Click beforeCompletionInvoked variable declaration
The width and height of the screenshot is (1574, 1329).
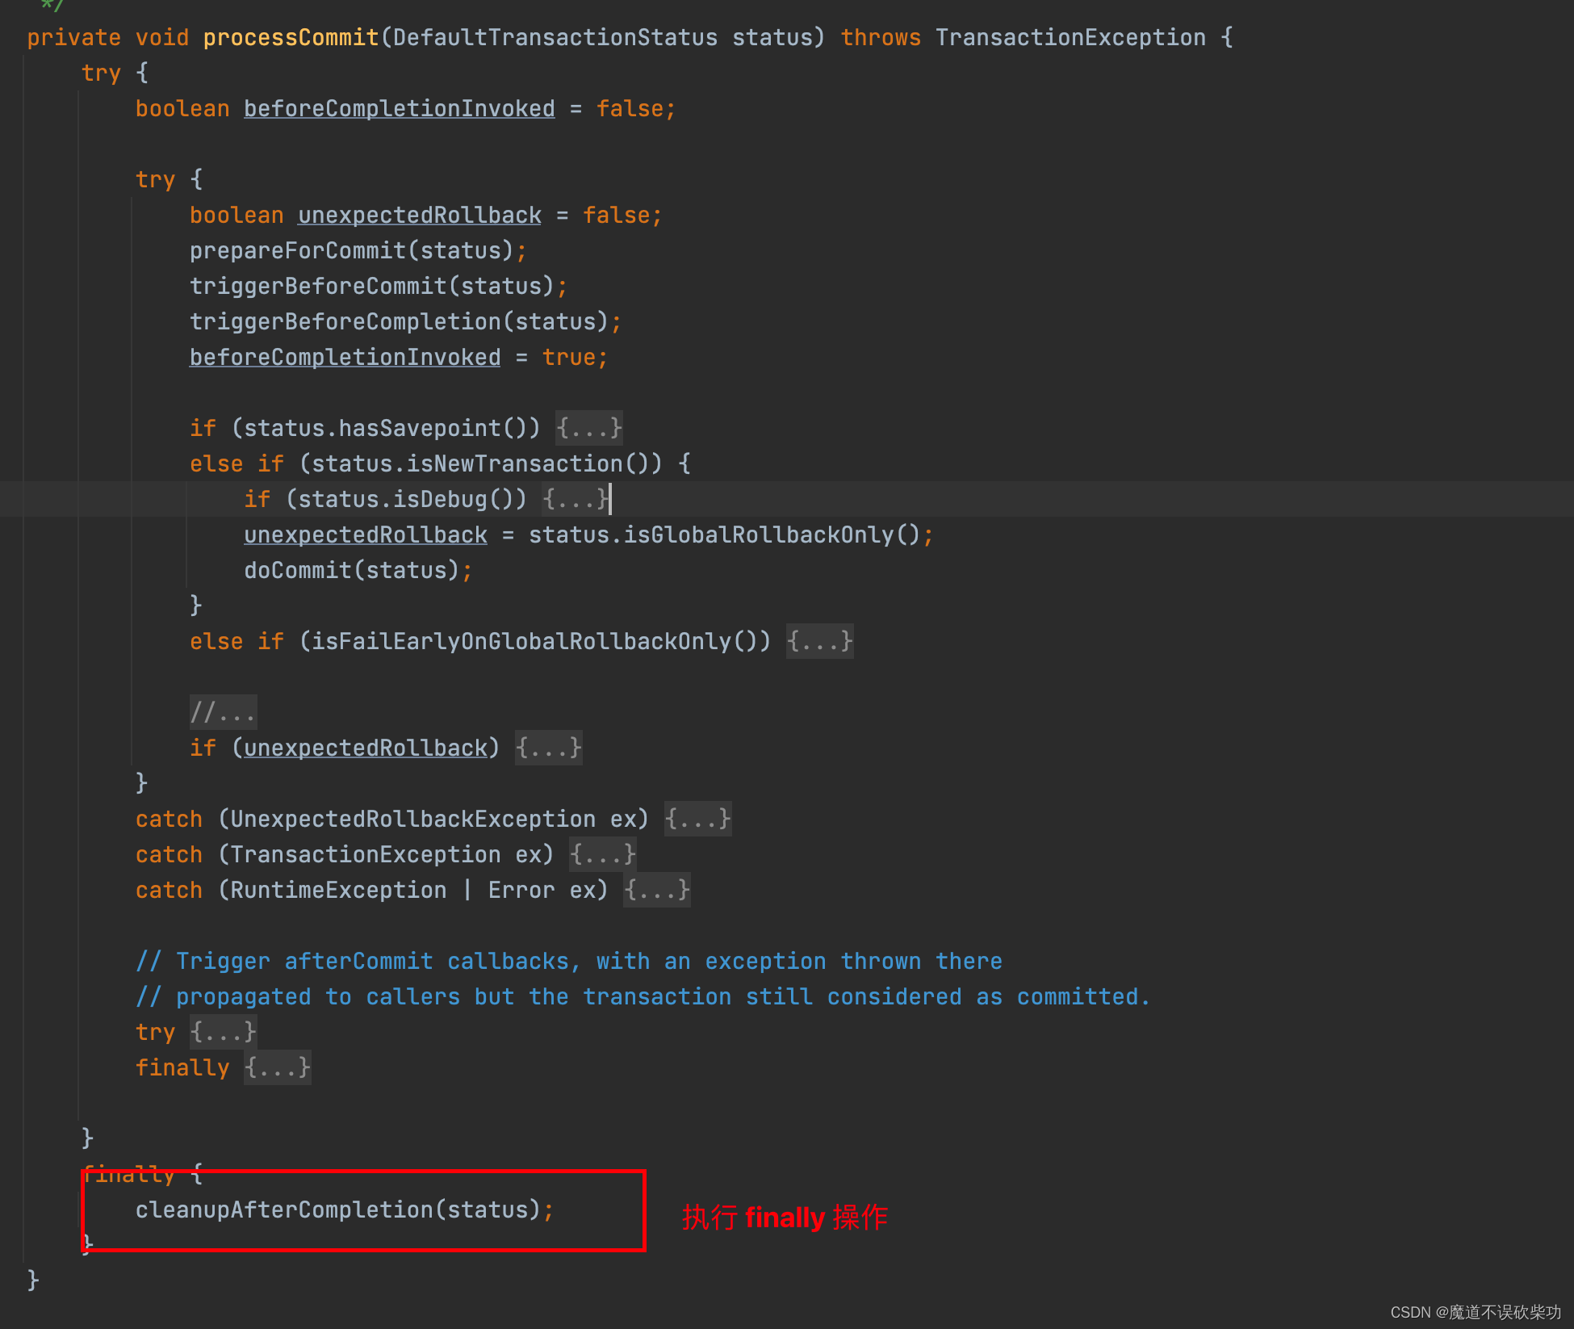(400, 109)
